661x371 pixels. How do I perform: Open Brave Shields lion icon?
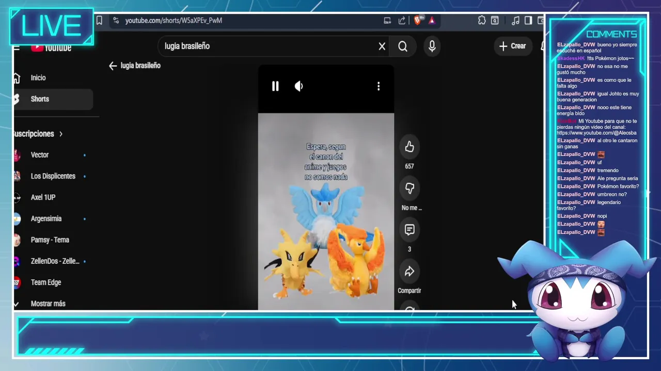418,21
